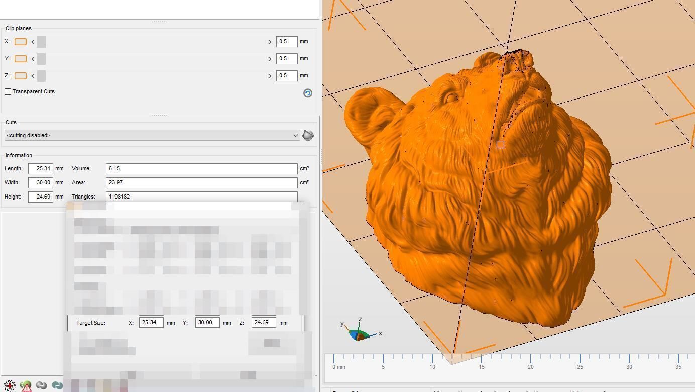Click the X clip step field showing 0.5
The width and height of the screenshot is (695, 392).
[287, 42]
